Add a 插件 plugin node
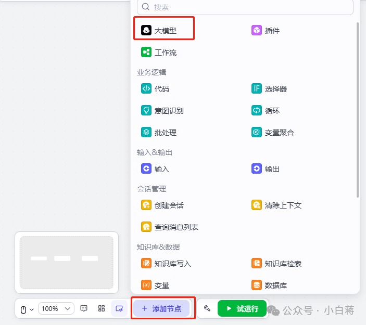This screenshot has width=366, height=325. (266, 30)
